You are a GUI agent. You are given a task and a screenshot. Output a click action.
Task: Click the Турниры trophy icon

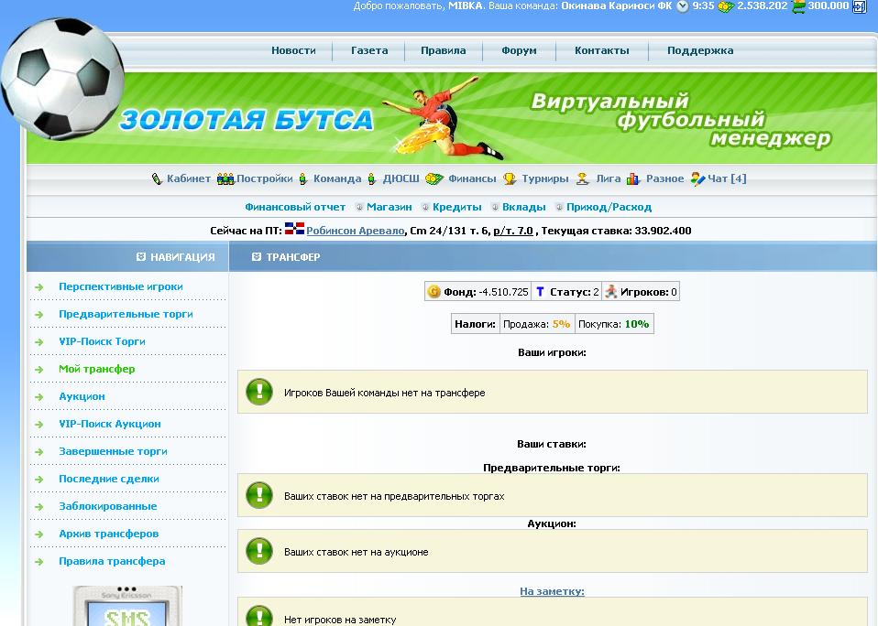(510, 179)
